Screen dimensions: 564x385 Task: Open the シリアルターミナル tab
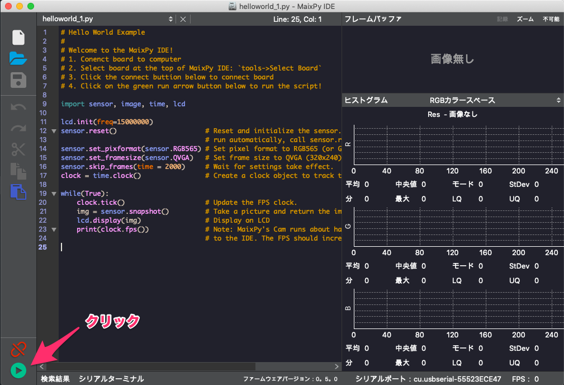[111, 379]
